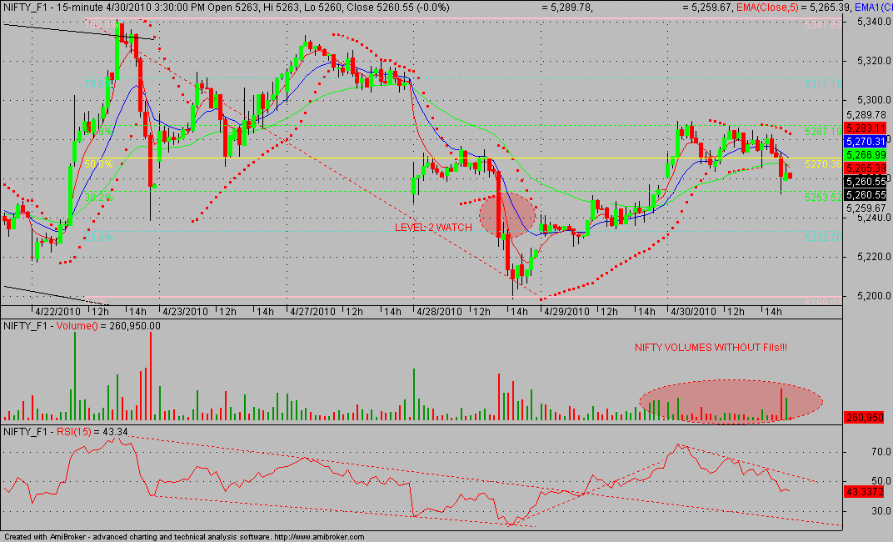Viewport: 893px width, 542px height.
Task: Open the http://www.amibroker.com link in footer
Action: 319,537
